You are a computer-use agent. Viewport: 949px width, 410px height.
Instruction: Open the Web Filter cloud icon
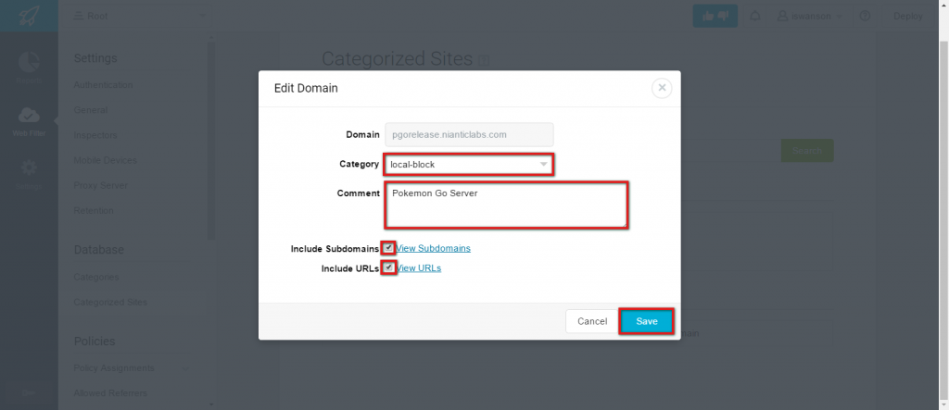click(29, 116)
